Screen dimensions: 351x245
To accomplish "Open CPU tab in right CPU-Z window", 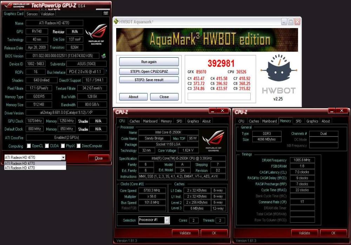I will [x=241, y=121].
